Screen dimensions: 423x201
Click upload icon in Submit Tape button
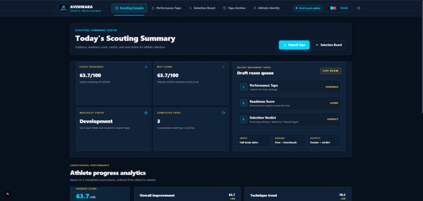click(285, 45)
